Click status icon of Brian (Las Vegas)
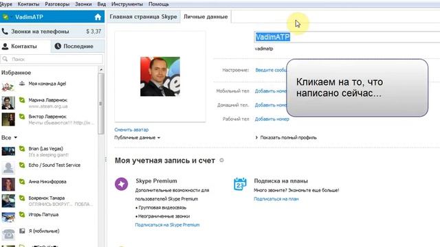Viewport: 440px width, 247px height. 22,149
